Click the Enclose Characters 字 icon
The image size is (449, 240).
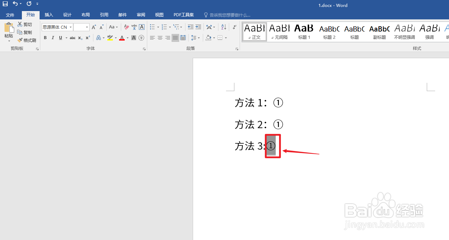(141, 38)
